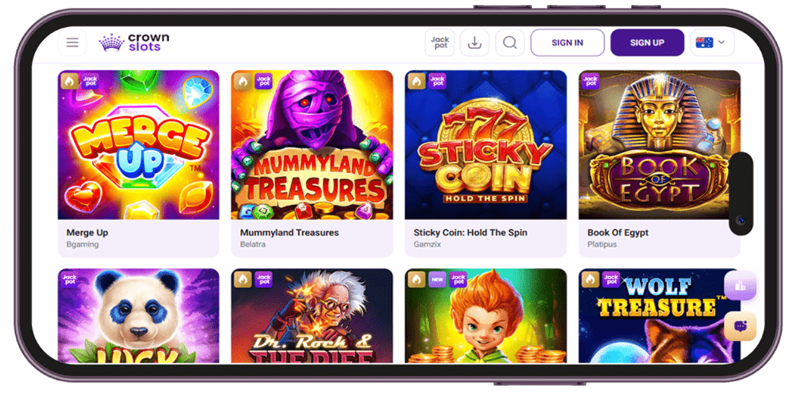Click the NEW badge on leprechaun game
The width and height of the screenshot is (811, 403).
tap(438, 279)
